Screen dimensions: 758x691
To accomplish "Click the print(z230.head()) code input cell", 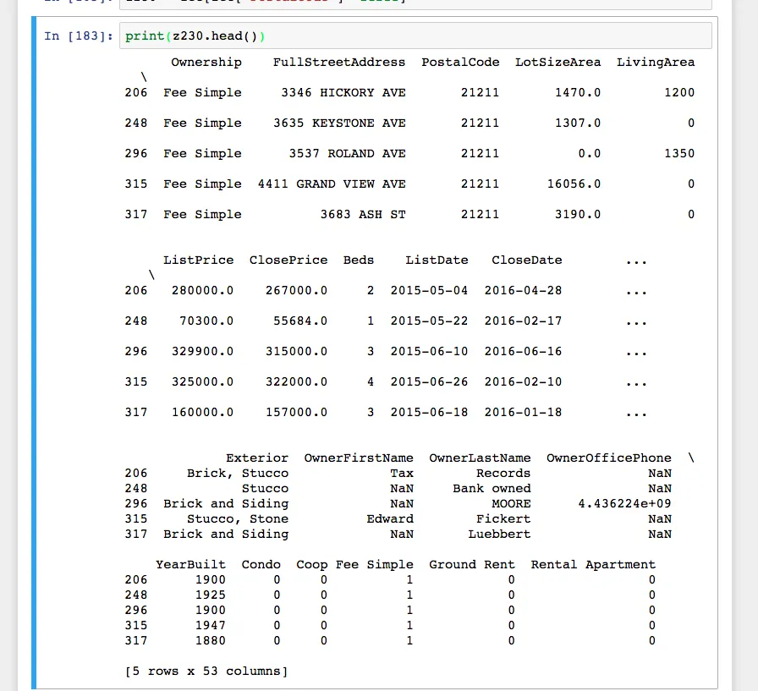I will click(x=415, y=36).
